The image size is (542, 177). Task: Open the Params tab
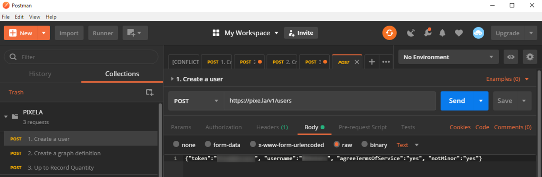[181, 127]
